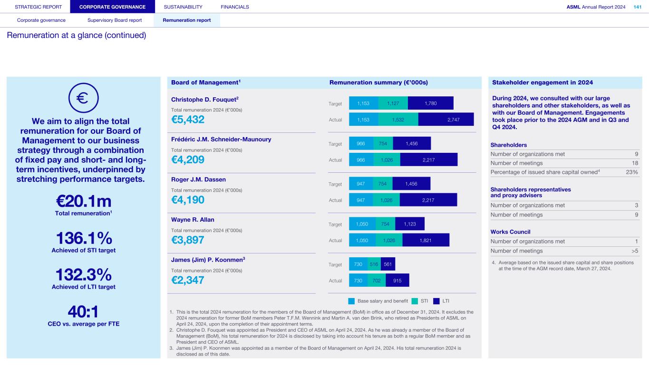
Task: Click the Euro symbol circle icon
Action: [x=83, y=98]
